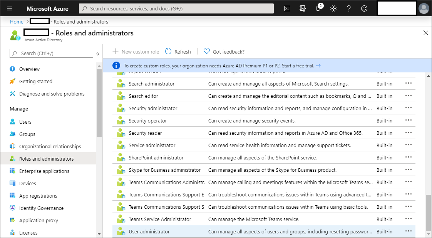
Task: Click the blue info banner icon
Action: tap(116, 65)
